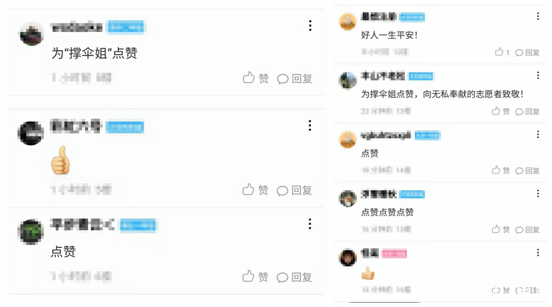The image size is (552, 307).
Task: Reply to the 好人一生平安 comment
Action: coord(527,52)
